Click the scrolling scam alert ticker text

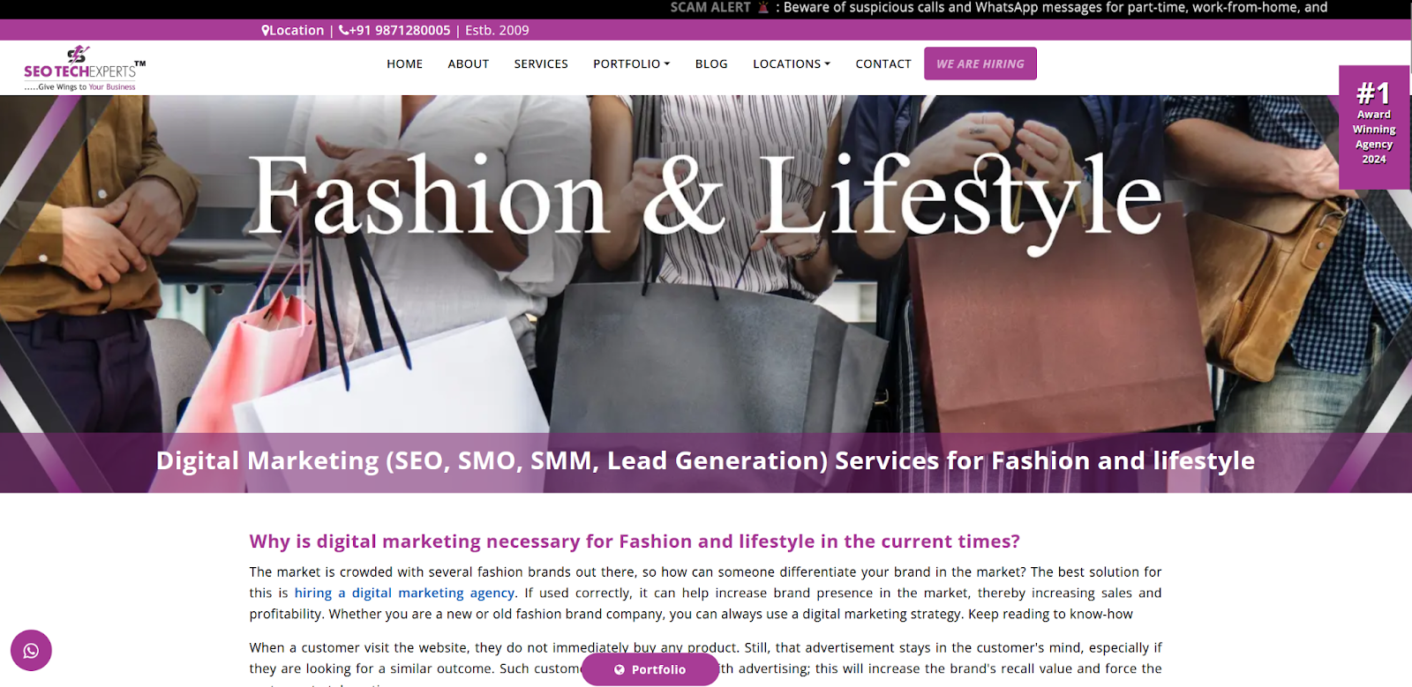tap(999, 7)
